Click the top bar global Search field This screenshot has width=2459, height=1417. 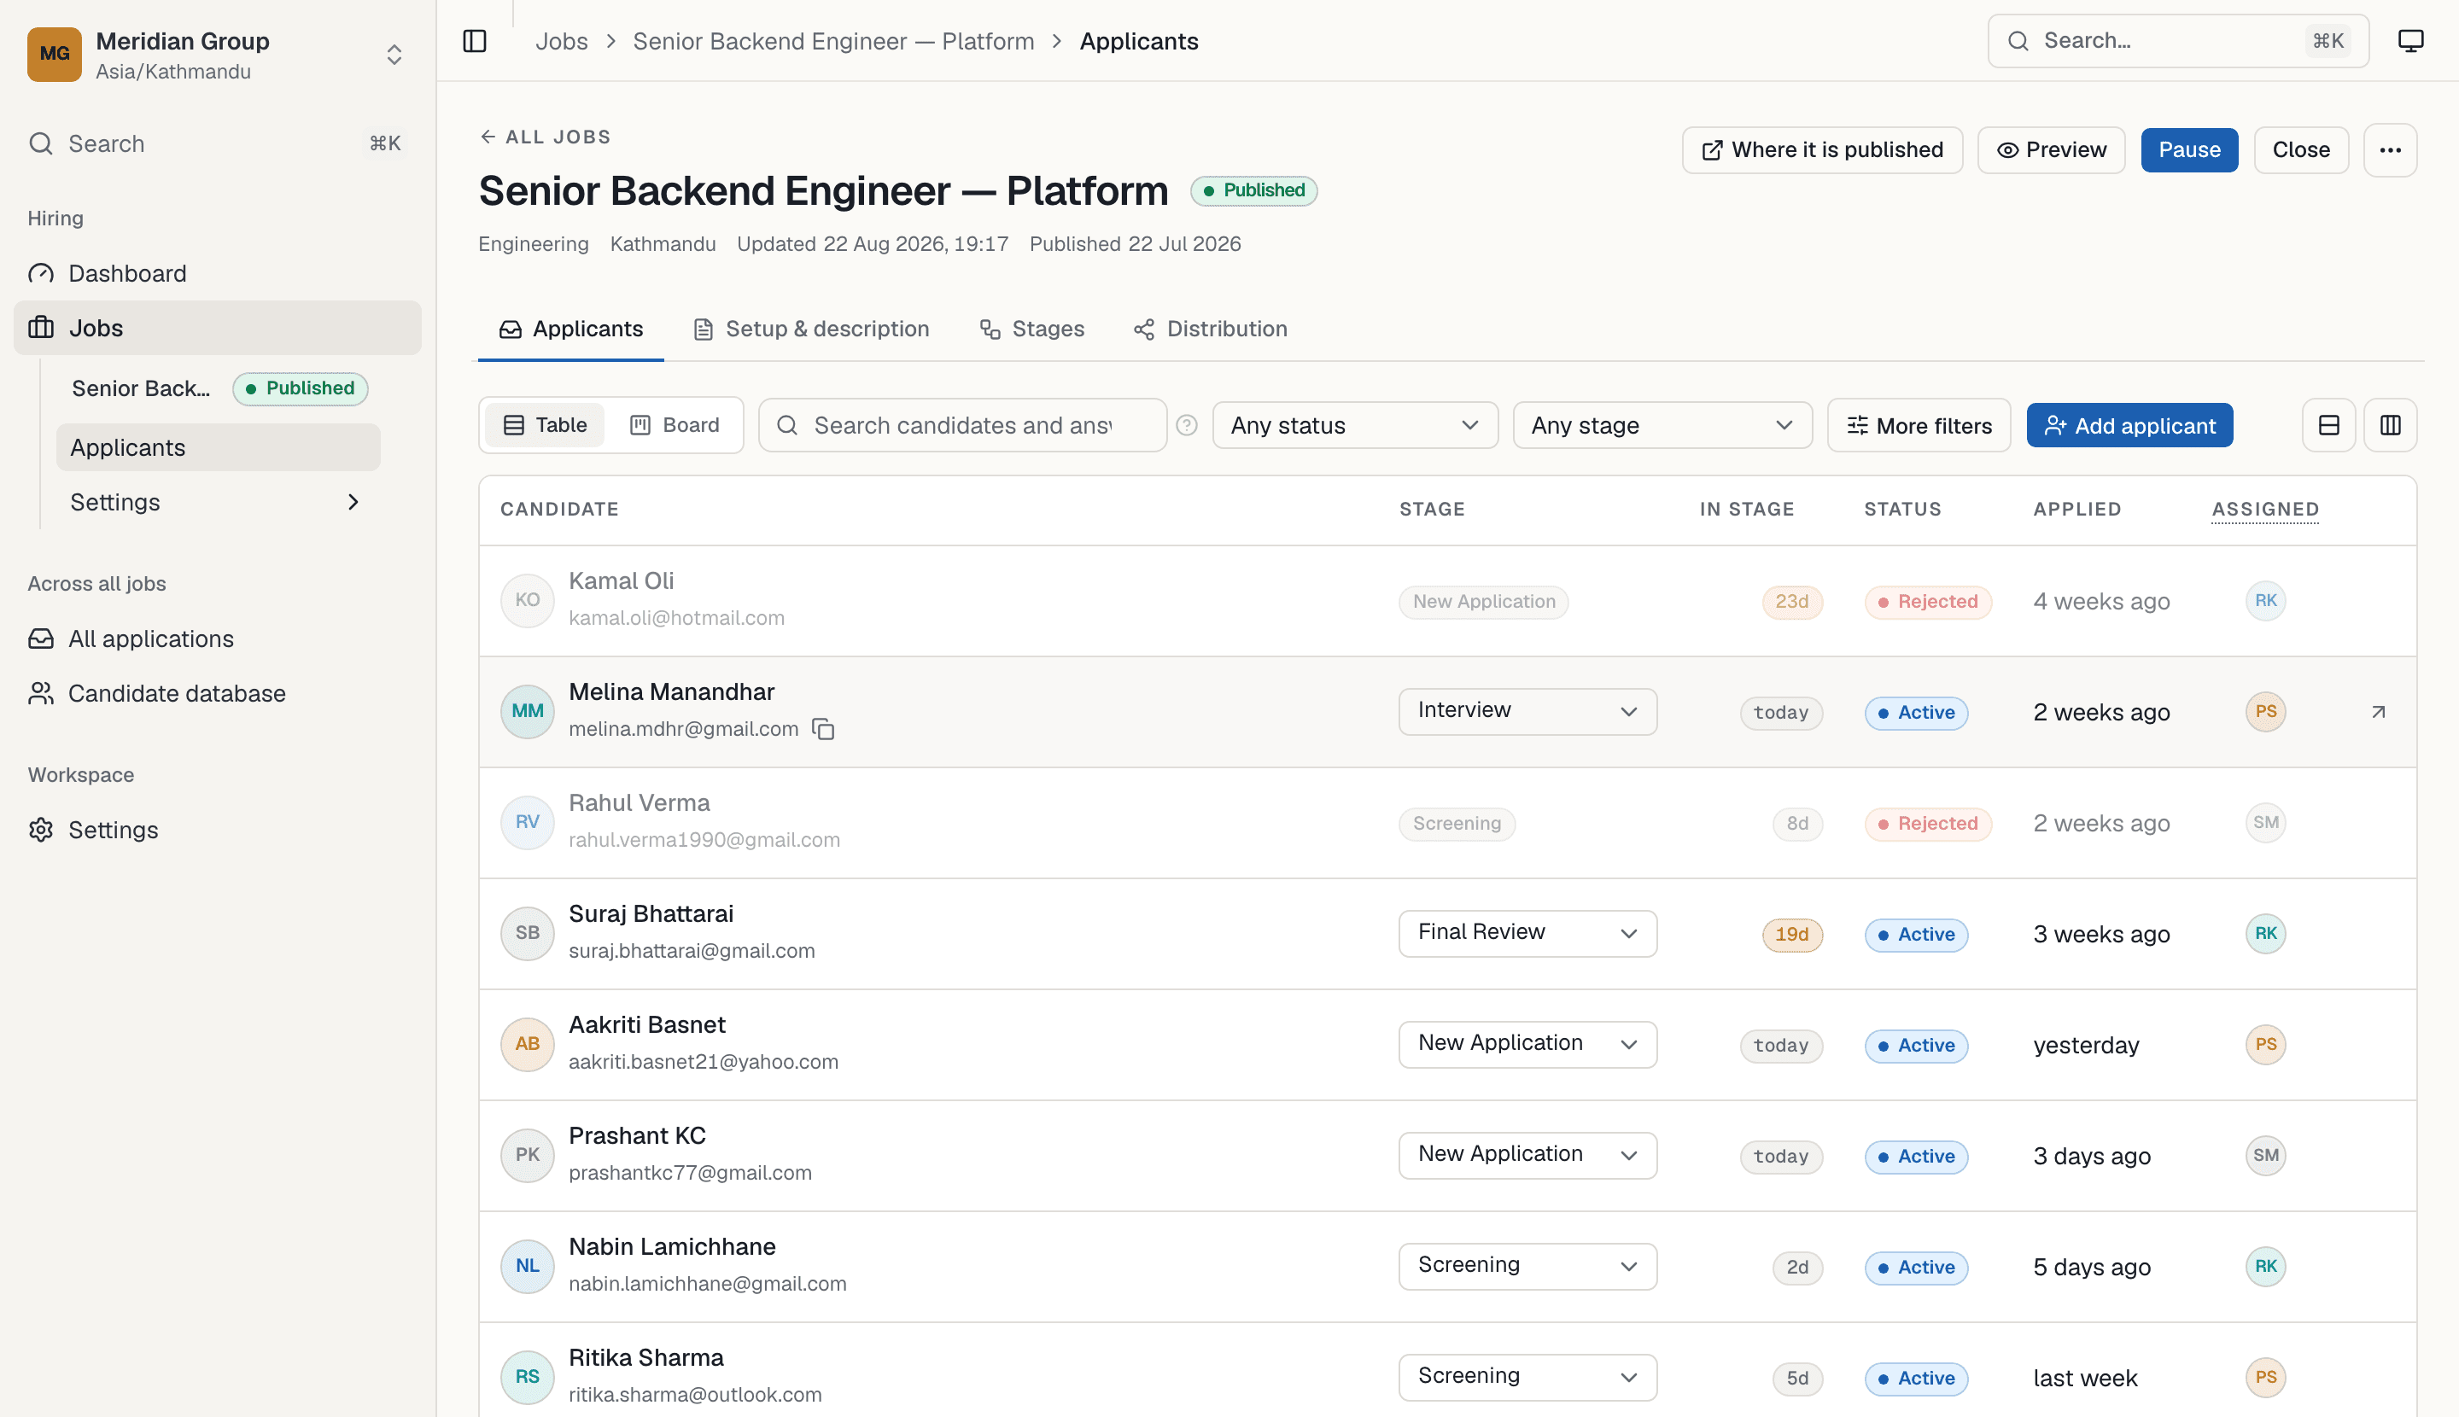[2177, 41]
